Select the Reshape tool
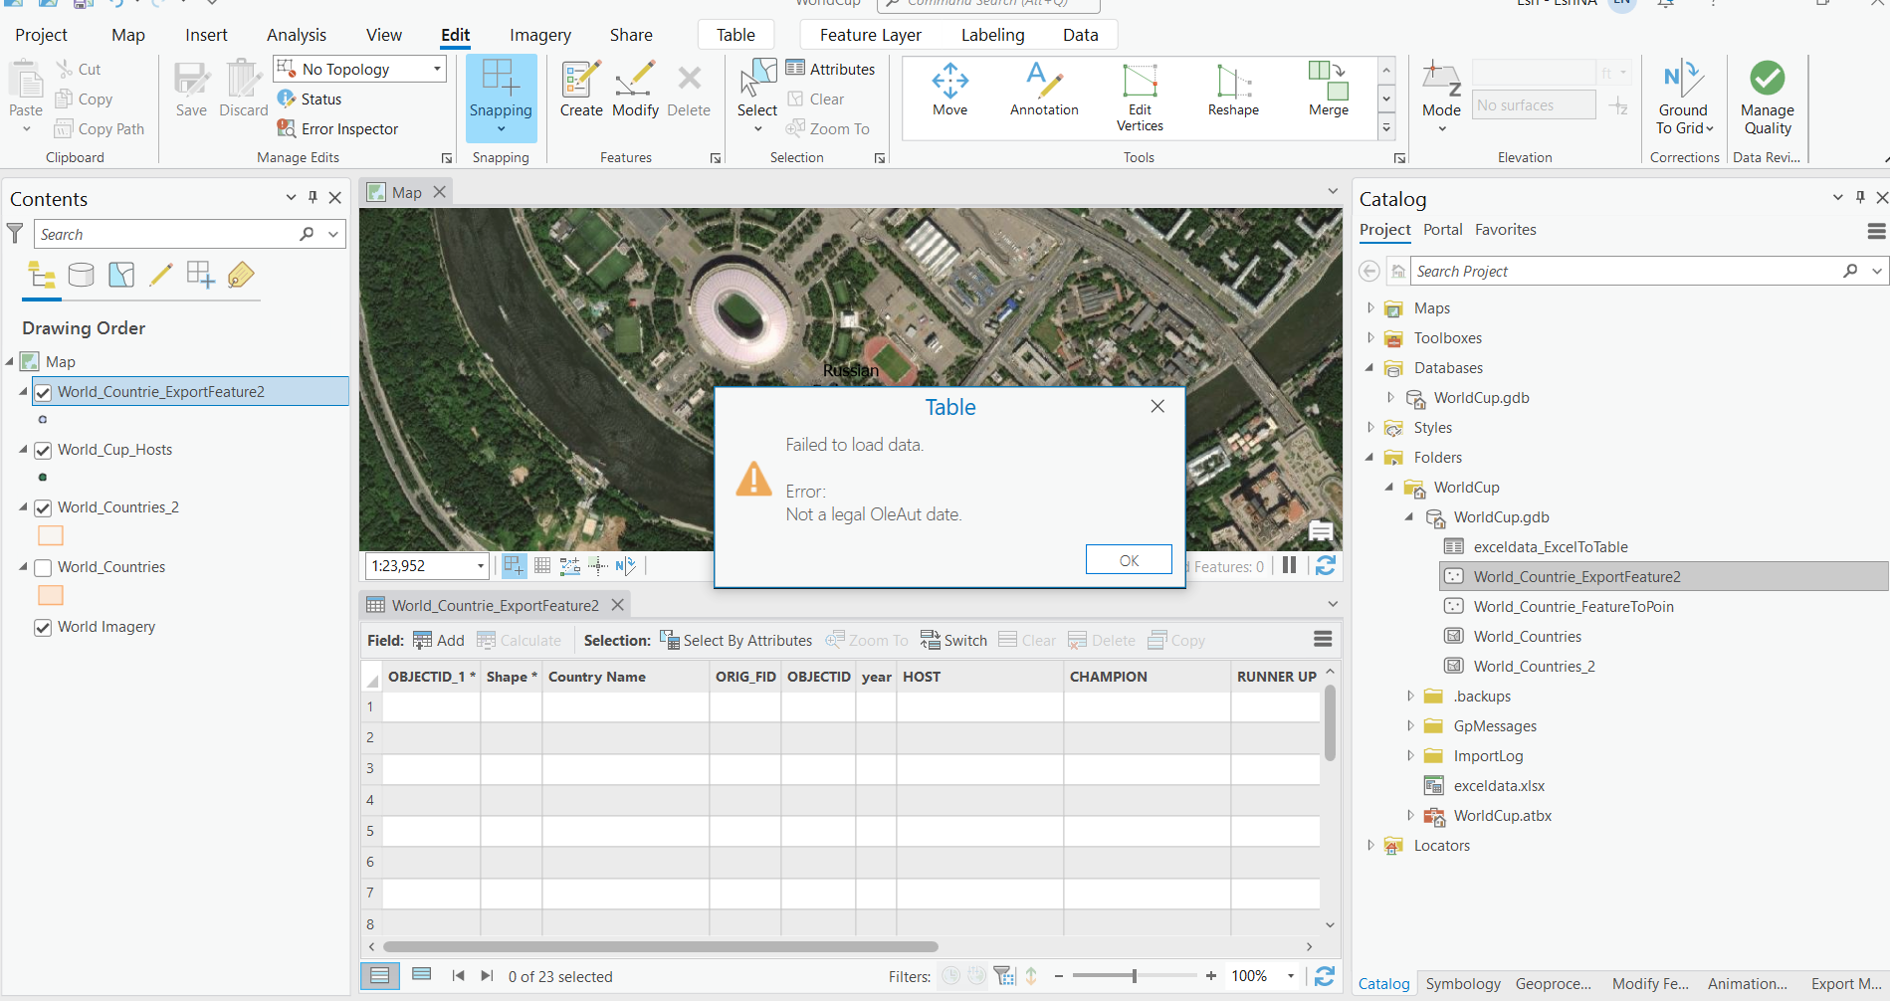The image size is (1890, 1001). (x=1232, y=90)
